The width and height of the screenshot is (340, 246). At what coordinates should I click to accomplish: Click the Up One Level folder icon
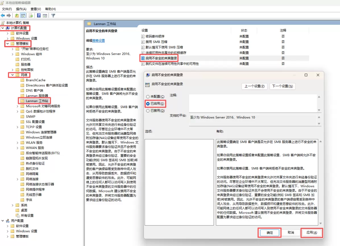pos(17,15)
